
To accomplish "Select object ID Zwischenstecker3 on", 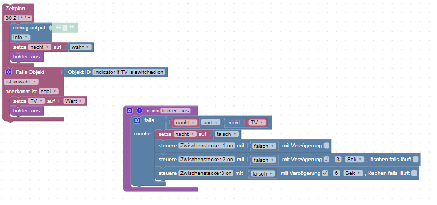I will pos(206,173).
